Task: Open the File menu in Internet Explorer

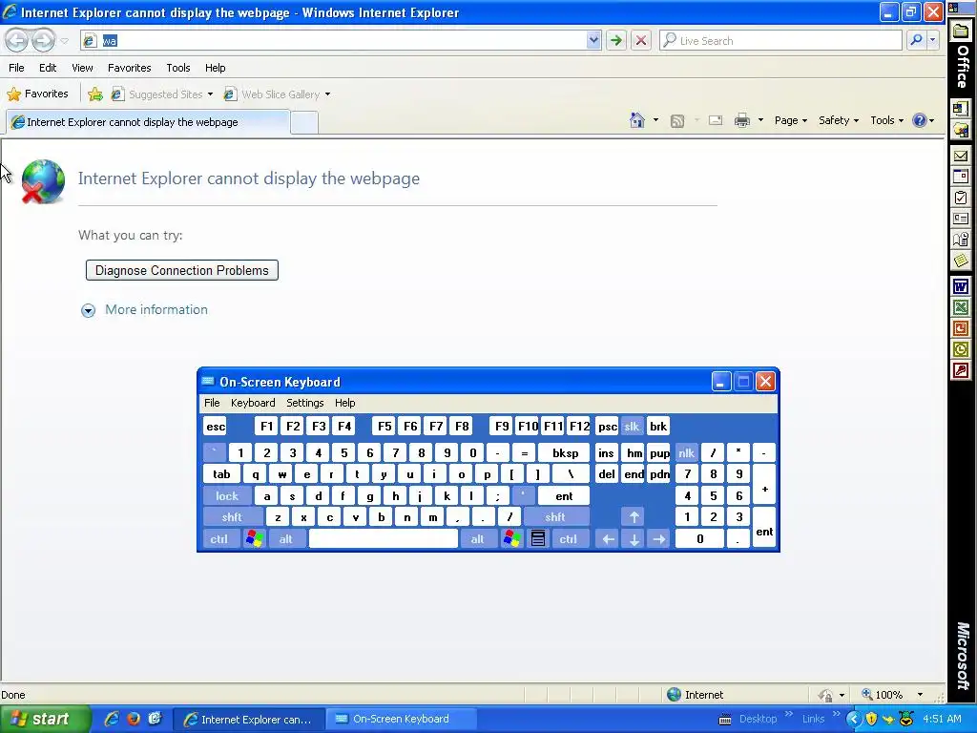Action: coord(17,68)
